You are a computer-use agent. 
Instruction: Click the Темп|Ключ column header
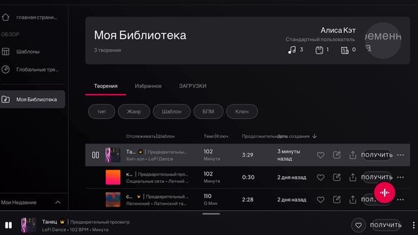tap(216, 136)
